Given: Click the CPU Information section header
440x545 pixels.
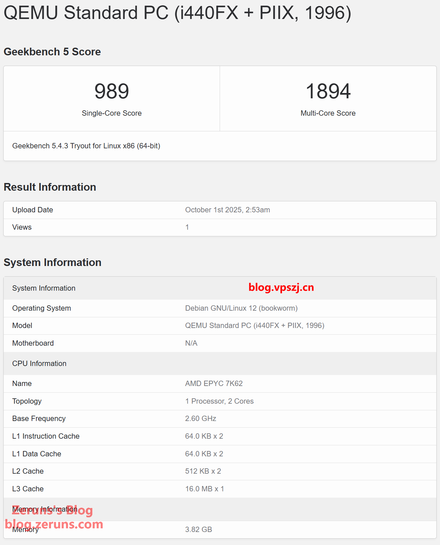Looking at the screenshot, I should [x=39, y=364].
